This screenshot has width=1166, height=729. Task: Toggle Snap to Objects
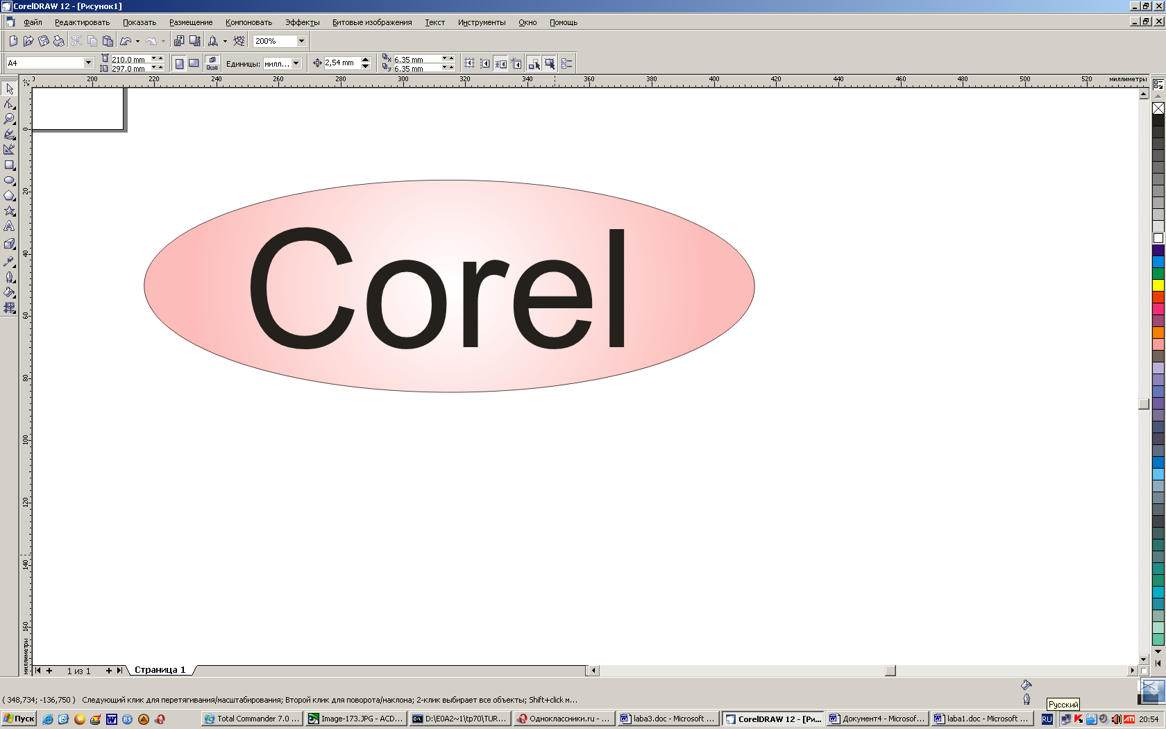coord(501,63)
